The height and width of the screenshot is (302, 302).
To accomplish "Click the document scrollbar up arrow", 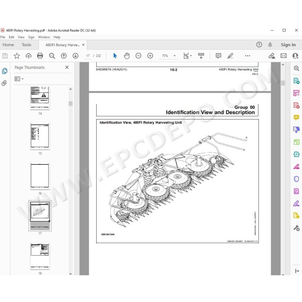I will point(283,65).
